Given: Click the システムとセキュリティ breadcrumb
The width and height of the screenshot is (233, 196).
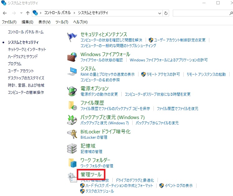Looking at the screenshot, I should pyautogui.click(x=93, y=13).
